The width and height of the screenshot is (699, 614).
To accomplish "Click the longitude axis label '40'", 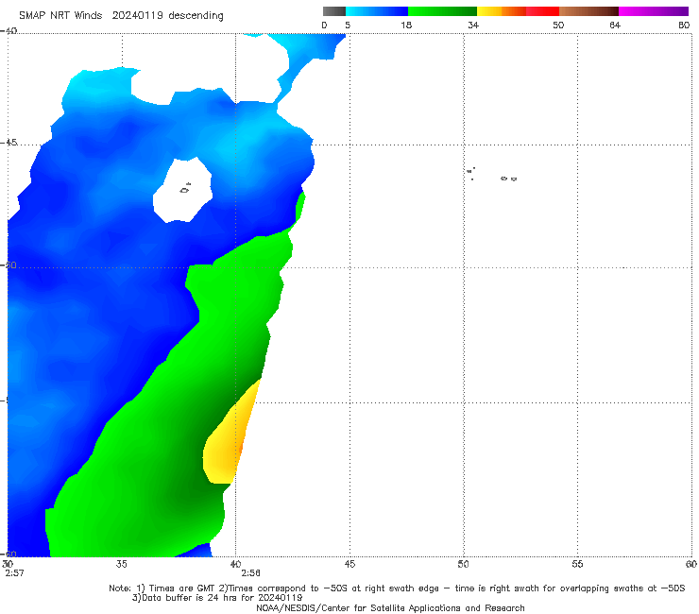I will (235, 565).
